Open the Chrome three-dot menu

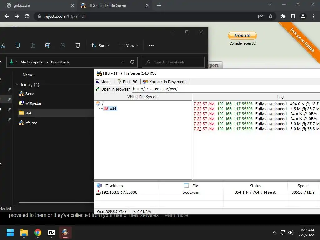coord(313,16)
